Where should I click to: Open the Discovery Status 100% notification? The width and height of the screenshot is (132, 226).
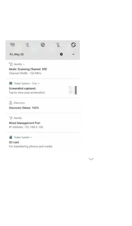tap(43, 106)
